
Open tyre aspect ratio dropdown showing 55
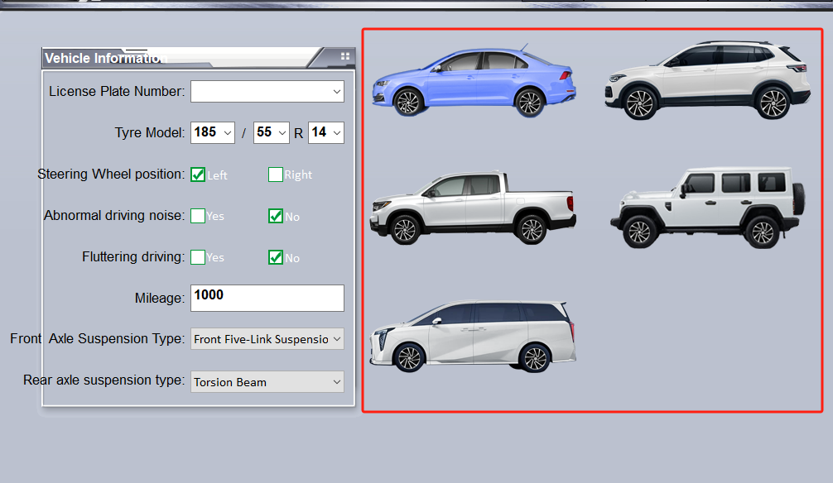(x=271, y=132)
